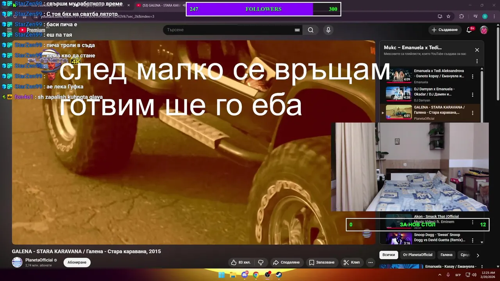Open Chrome media control icon in toolbar
This screenshot has height=281, width=500.
point(475,16)
